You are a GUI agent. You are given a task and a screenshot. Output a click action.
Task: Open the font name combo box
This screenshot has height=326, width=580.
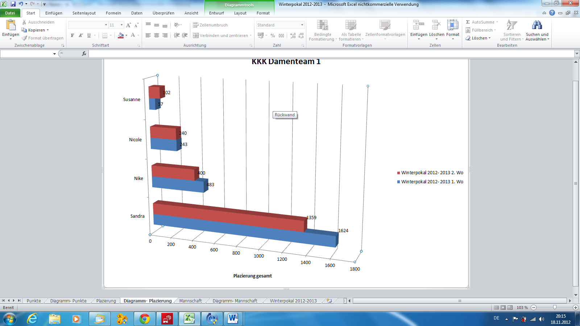tap(88, 25)
